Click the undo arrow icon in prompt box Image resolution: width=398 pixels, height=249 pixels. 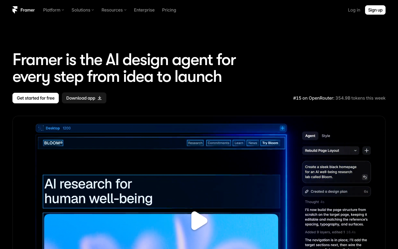(365, 177)
